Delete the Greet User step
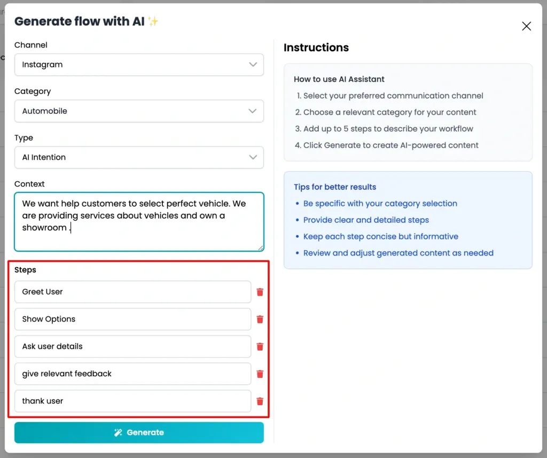 click(x=260, y=292)
